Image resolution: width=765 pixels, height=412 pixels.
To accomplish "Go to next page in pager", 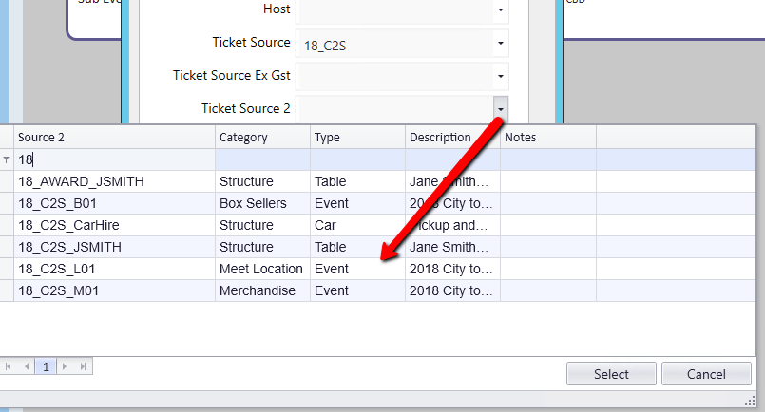I will click(65, 365).
